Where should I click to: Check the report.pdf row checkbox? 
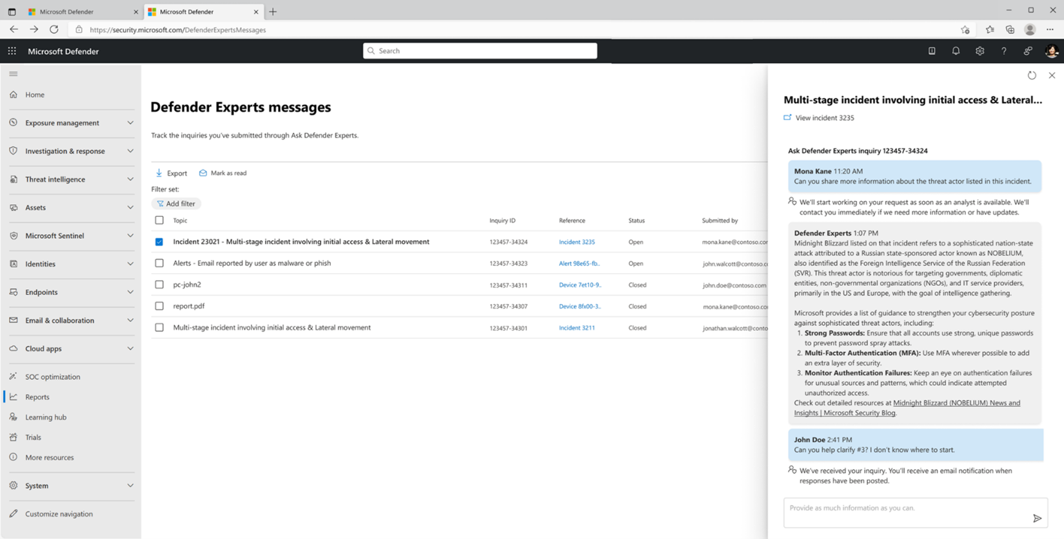coord(159,307)
